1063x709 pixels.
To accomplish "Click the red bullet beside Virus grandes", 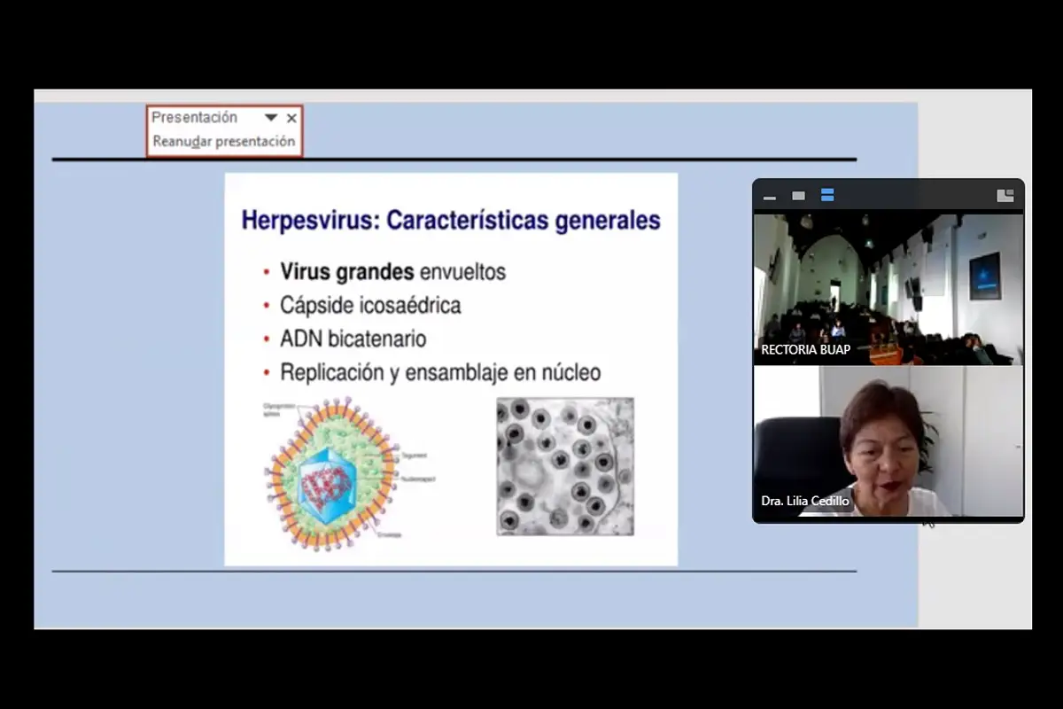I will 267,272.
